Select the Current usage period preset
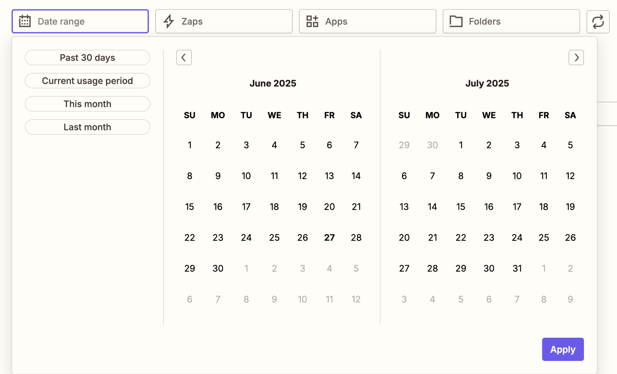The width and height of the screenshot is (617, 374). click(x=87, y=81)
